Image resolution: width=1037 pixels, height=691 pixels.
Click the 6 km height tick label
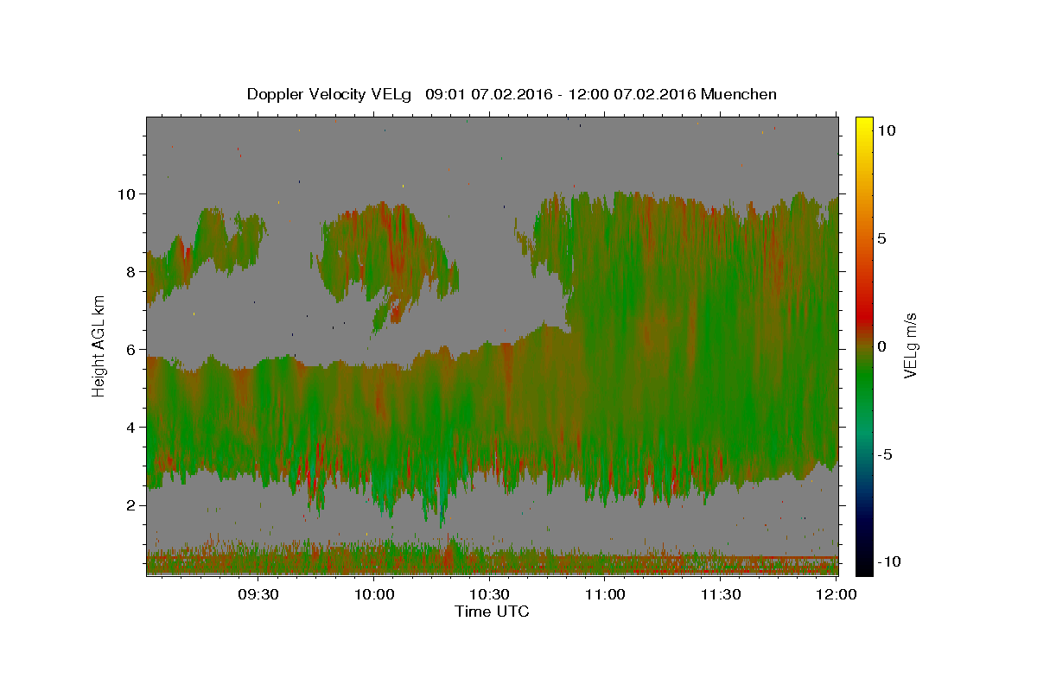(131, 349)
